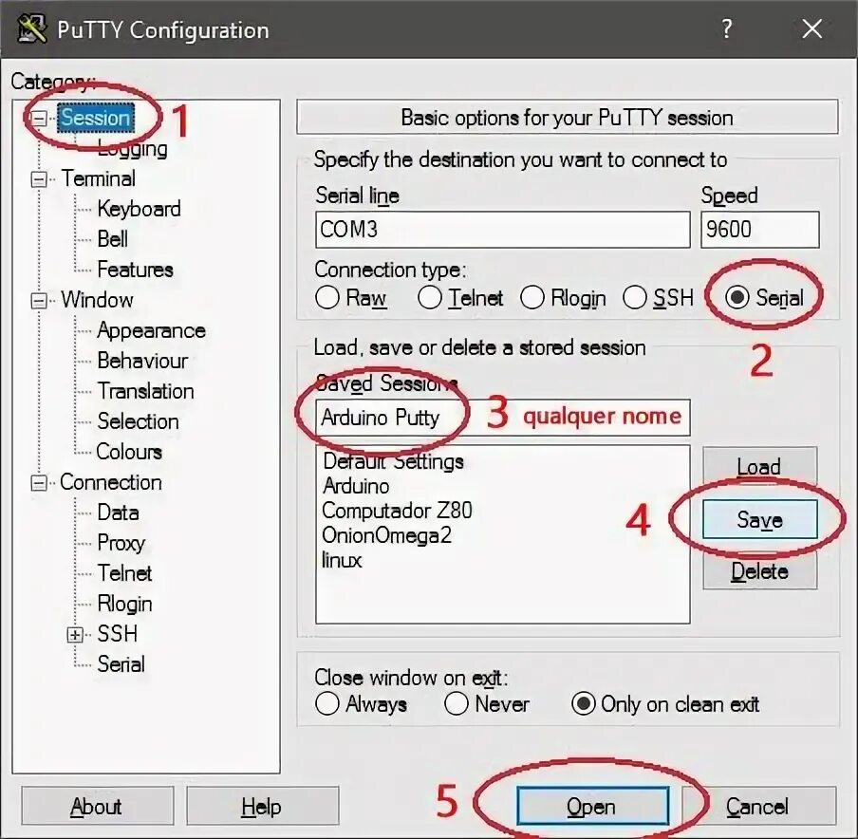Open the Colours settings category
Viewport: 858px width, 839px height.
(x=129, y=452)
